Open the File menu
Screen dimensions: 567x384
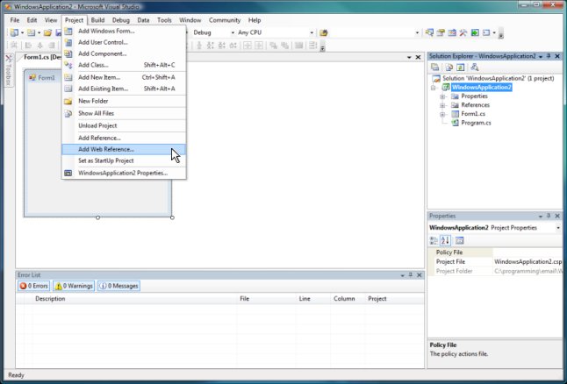[x=14, y=20]
